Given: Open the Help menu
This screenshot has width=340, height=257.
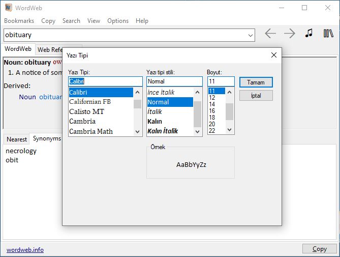Looking at the screenshot, I should [x=142, y=21].
